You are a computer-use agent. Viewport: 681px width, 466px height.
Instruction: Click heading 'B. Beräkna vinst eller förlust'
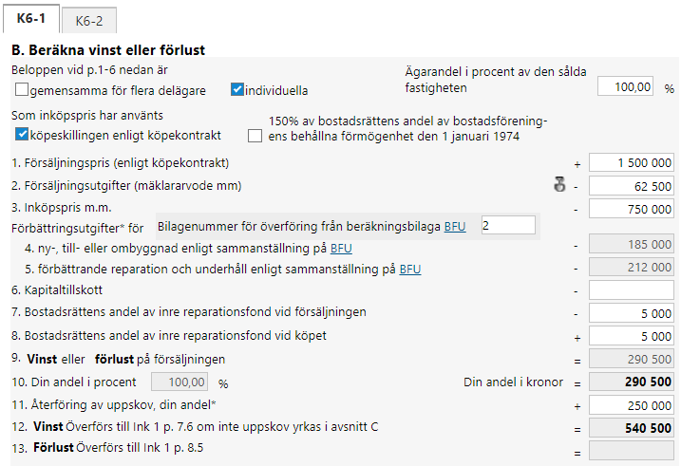coord(108,50)
